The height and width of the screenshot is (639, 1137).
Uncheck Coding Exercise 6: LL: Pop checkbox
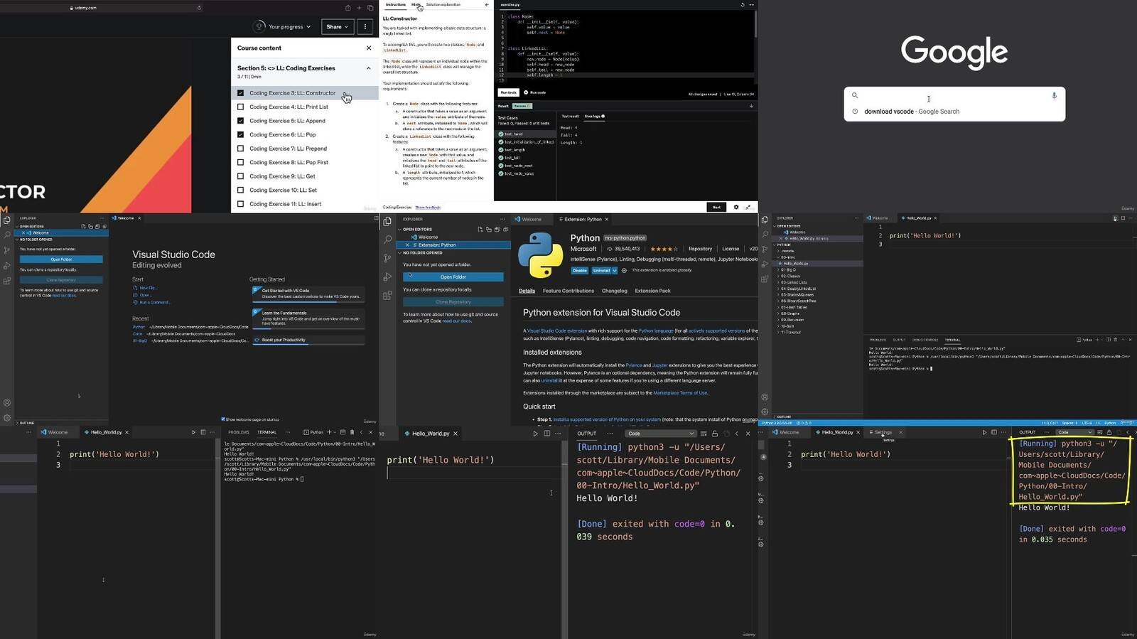pos(240,134)
